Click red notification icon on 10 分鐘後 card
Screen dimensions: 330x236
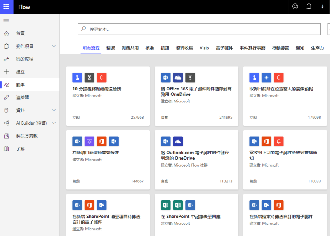tap(102, 78)
